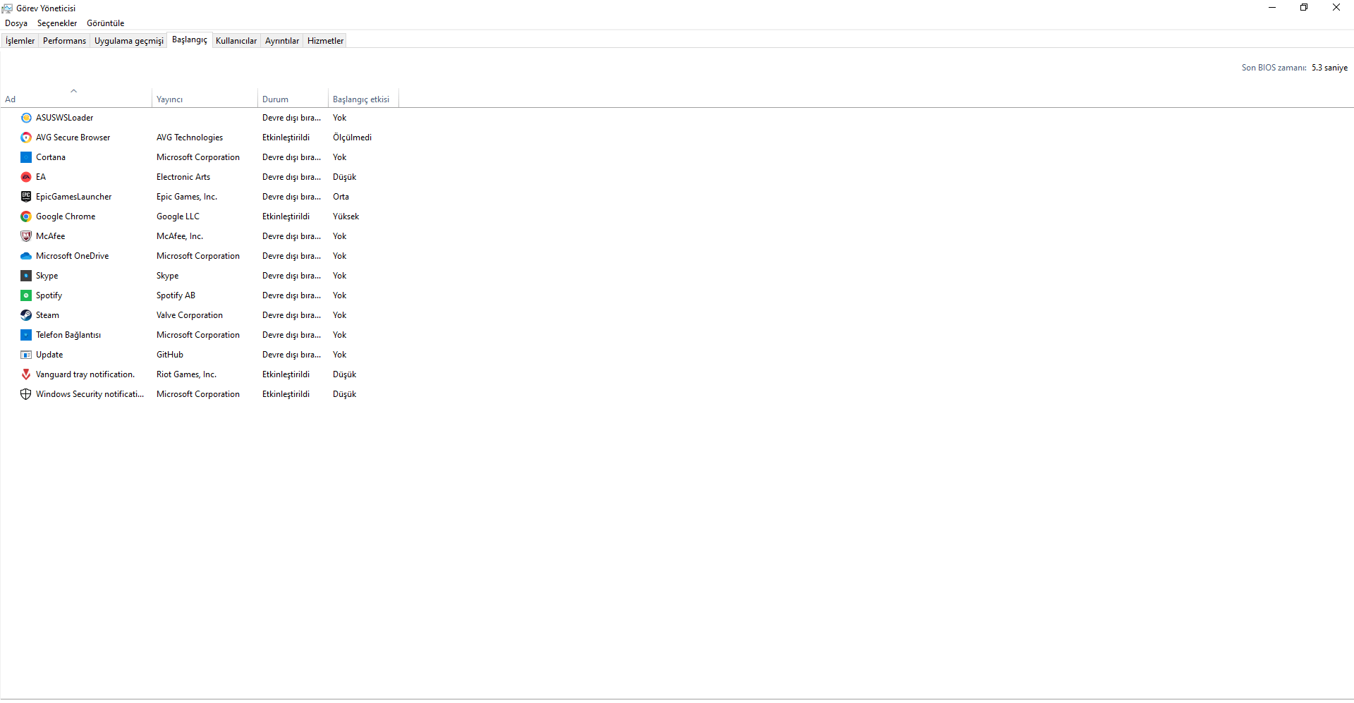This screenshot has height=703, width=1354.
Task: Click Ölçülmedi impact in AVG row
Action: pyautogui.click(x=353, y=137)
